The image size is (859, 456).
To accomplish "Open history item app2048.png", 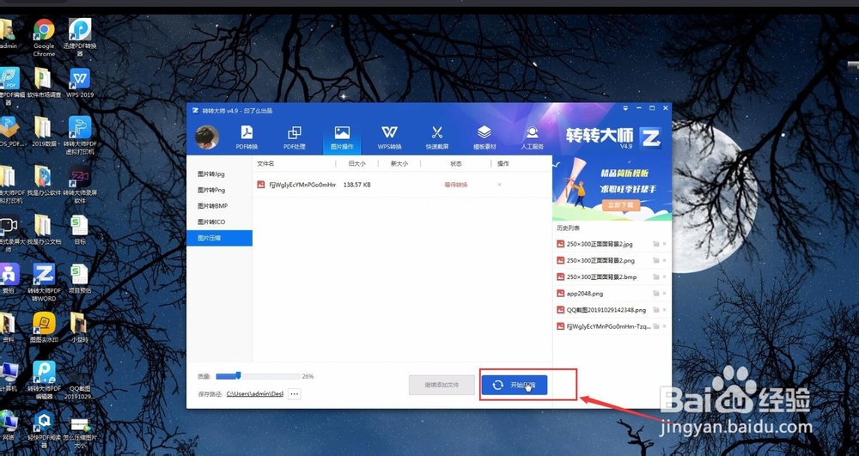I will pos(584,294).
